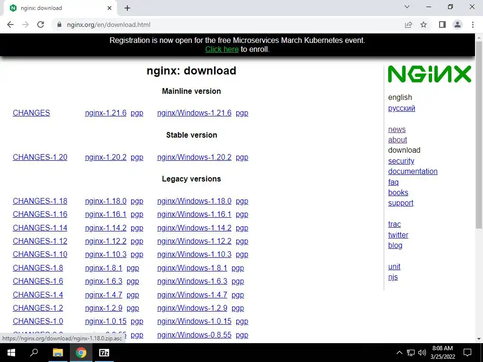Download nginx-1.20.2 stable source

point(106,157)
